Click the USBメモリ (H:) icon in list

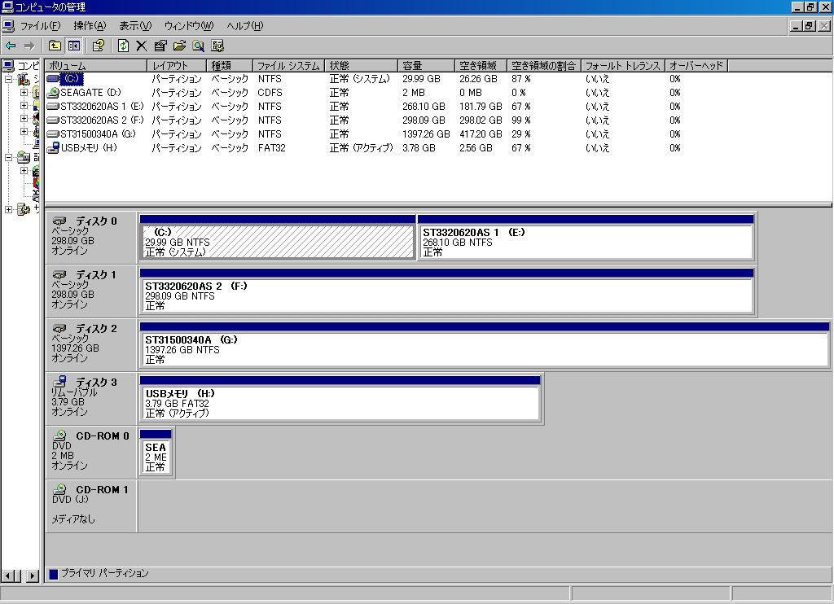pos(53,148)
